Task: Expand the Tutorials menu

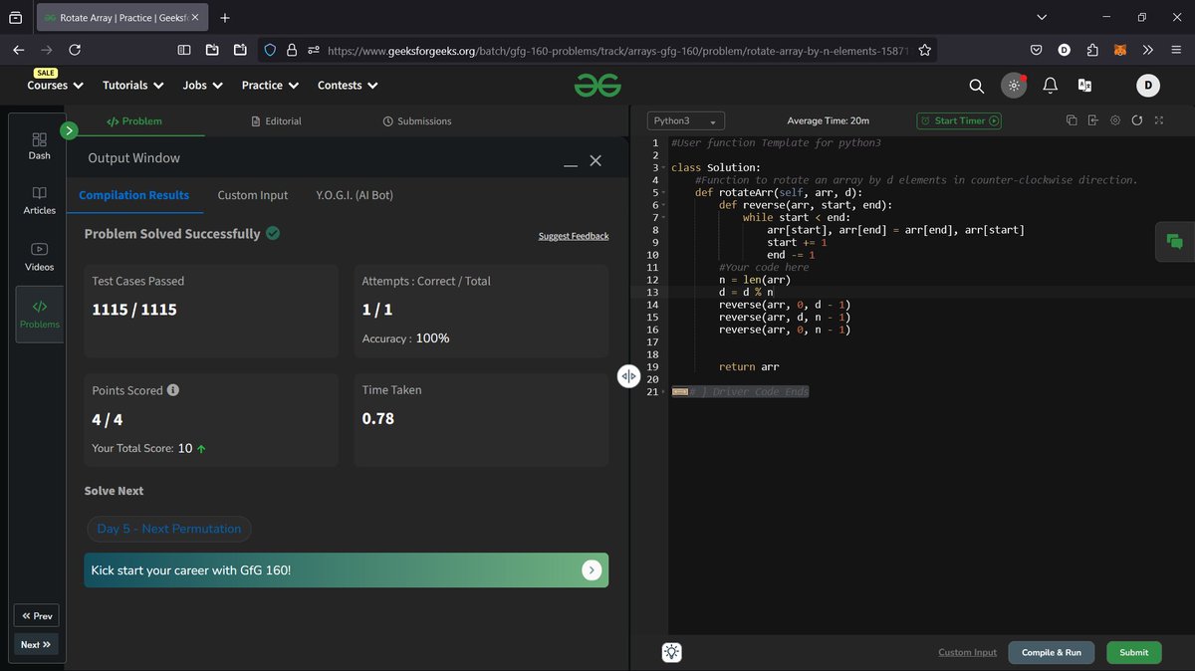Action: (131, 86)
